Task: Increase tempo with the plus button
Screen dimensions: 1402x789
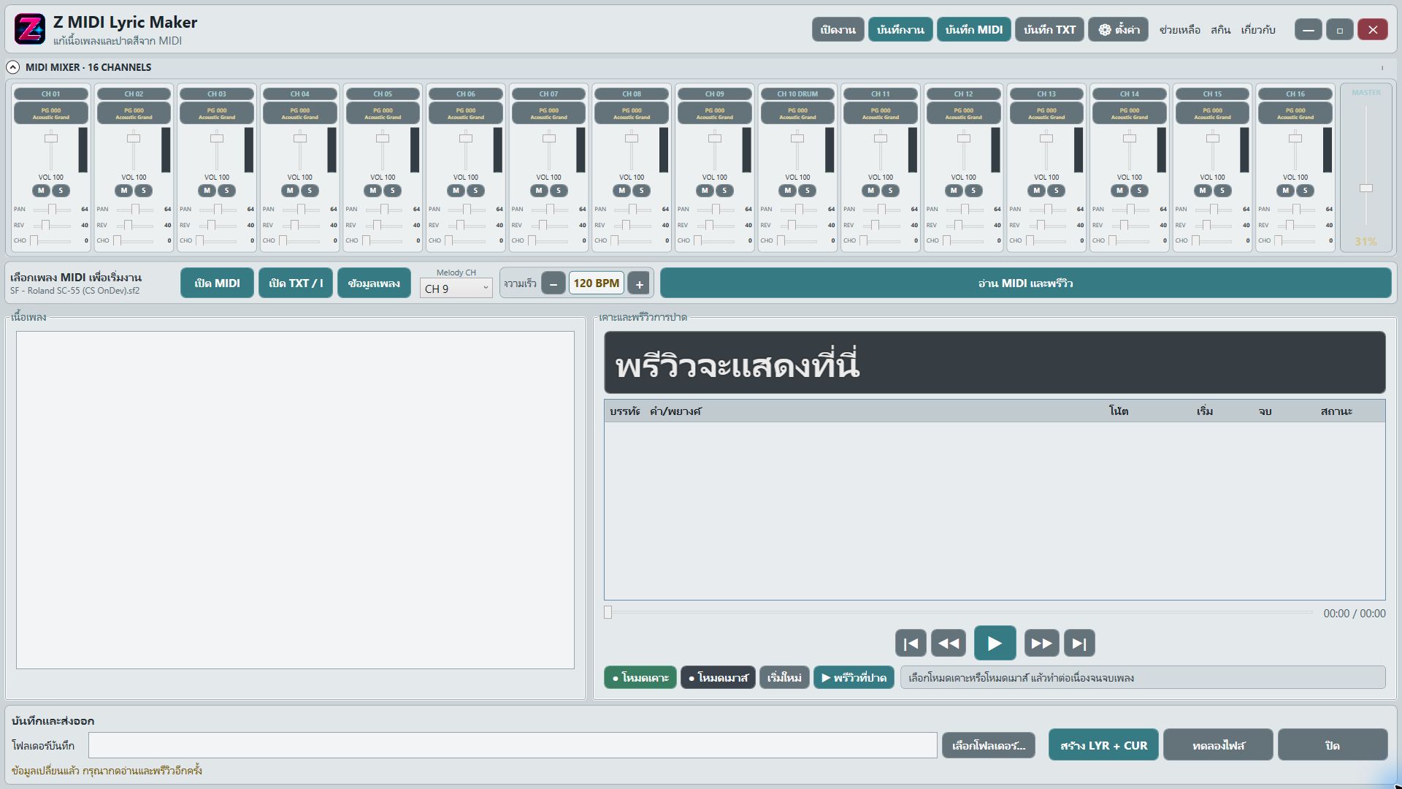Action: [639, 283]
